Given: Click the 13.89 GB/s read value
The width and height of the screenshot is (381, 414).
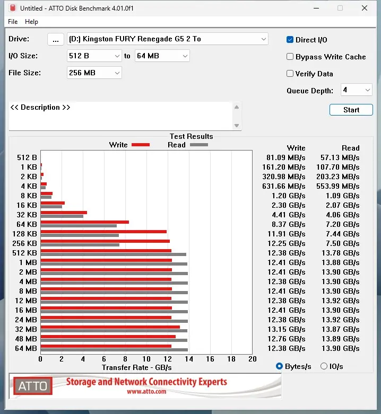Looking at the screenshot, I should click(x=340, y=339).
